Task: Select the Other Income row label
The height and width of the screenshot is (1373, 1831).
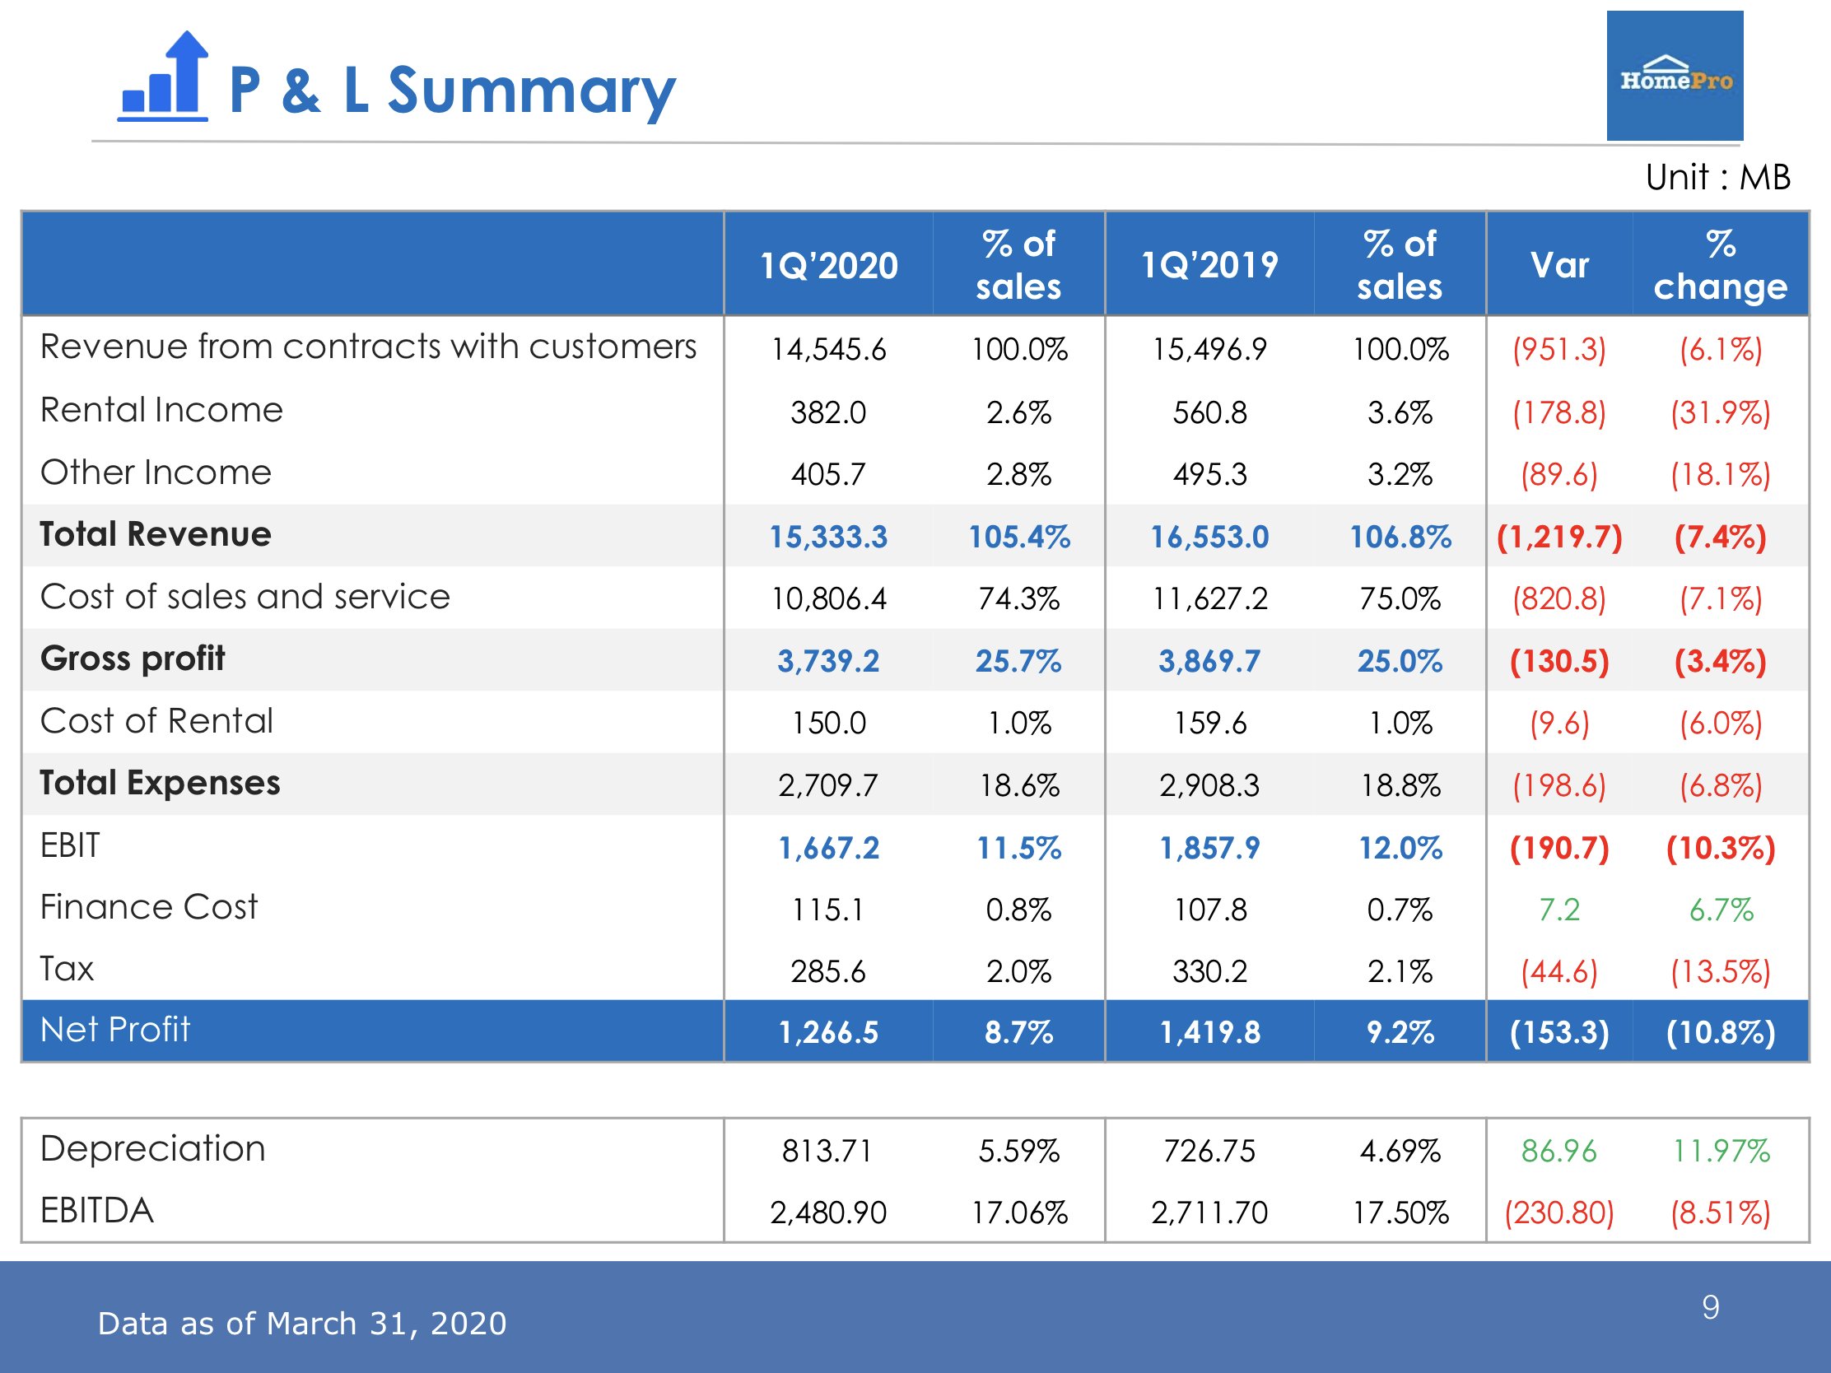Action: coord(156,472)
